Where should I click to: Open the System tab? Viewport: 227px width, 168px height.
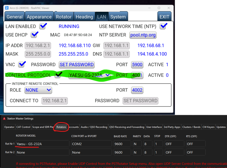tap(118, 17)
